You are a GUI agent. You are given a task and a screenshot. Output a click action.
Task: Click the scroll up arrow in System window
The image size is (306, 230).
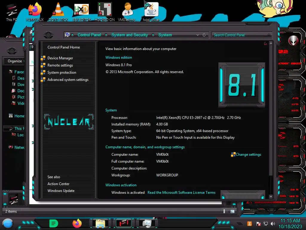coord(271,43)
